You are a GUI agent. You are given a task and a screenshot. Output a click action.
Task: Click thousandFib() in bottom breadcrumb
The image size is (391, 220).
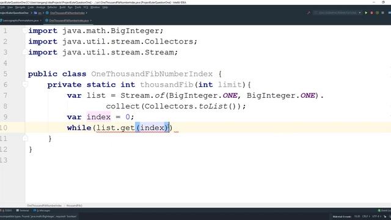75,206
